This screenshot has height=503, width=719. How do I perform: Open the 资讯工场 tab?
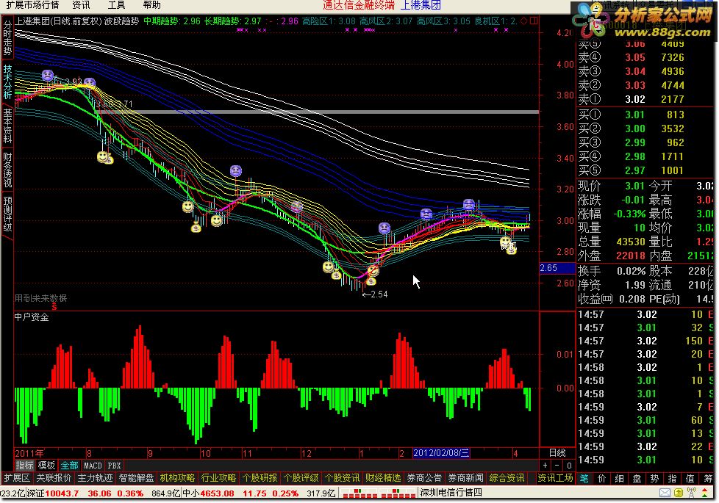[x=555, y=478]
